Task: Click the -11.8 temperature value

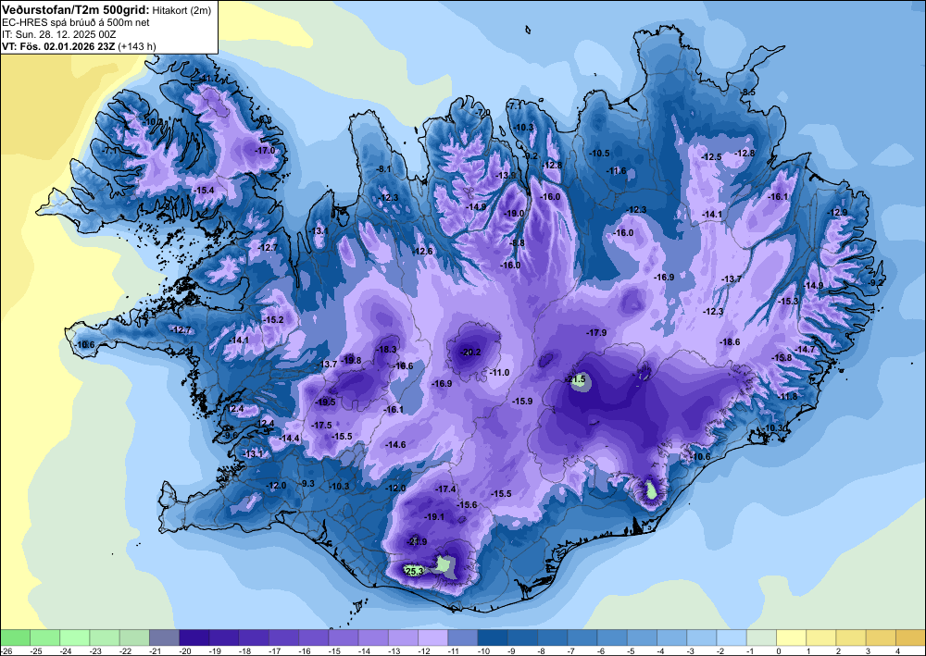Action: (788, 396)
